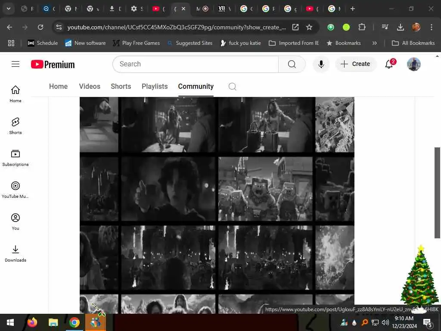
Task: Open Chrome's three-dot menu
Action: pos(432,27)
